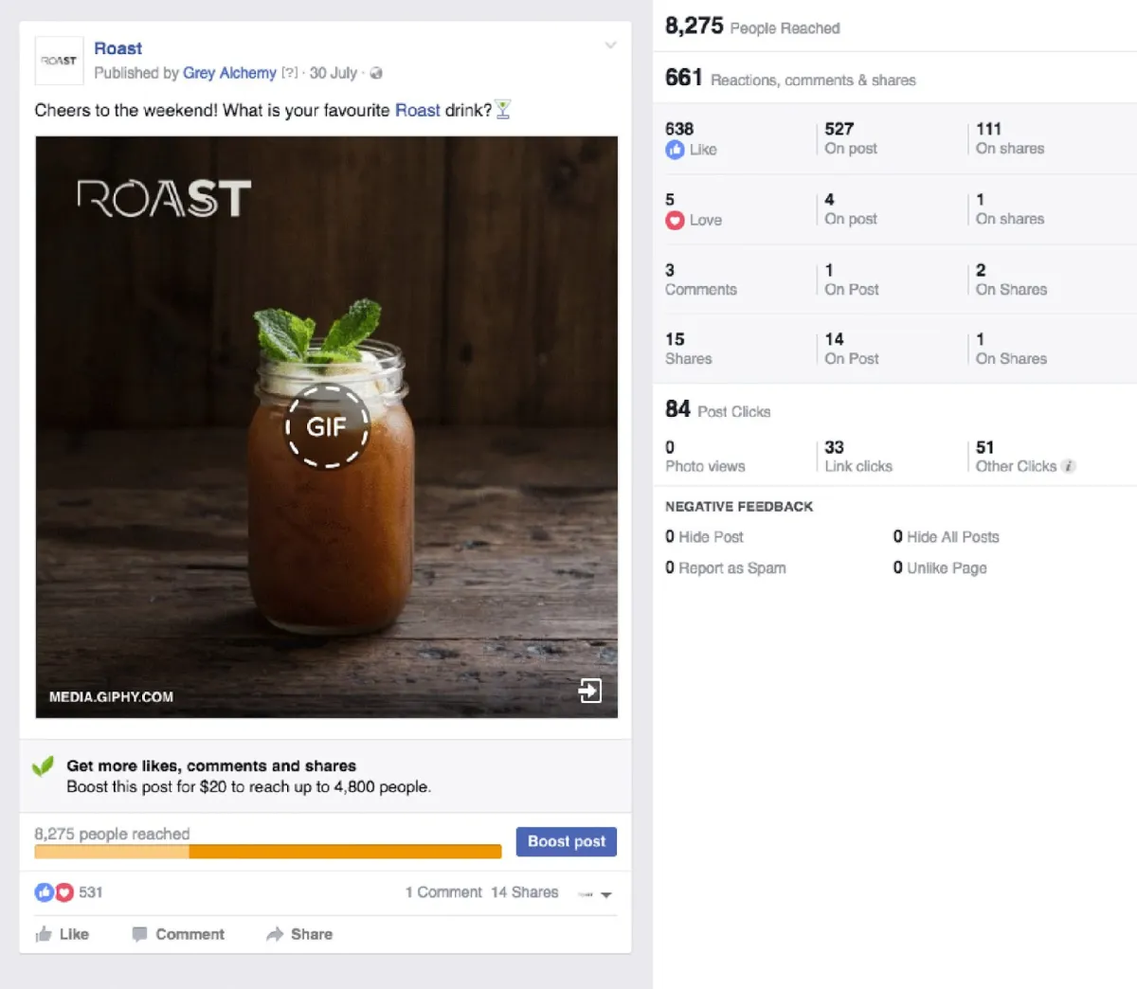Click the '0 Hide Post' stat
The width and height of the screenshot is (1137, 989).
(x=704, y=537)
